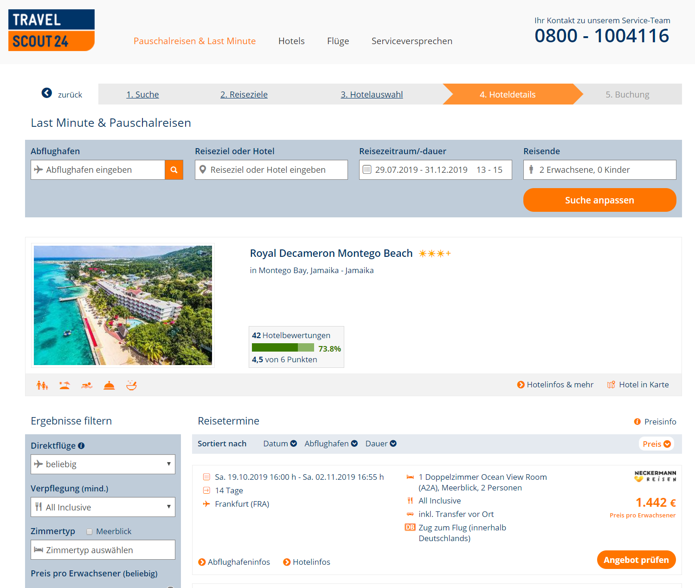
Task: Open the Hotels menu item
Action: [x=291, y=41]
